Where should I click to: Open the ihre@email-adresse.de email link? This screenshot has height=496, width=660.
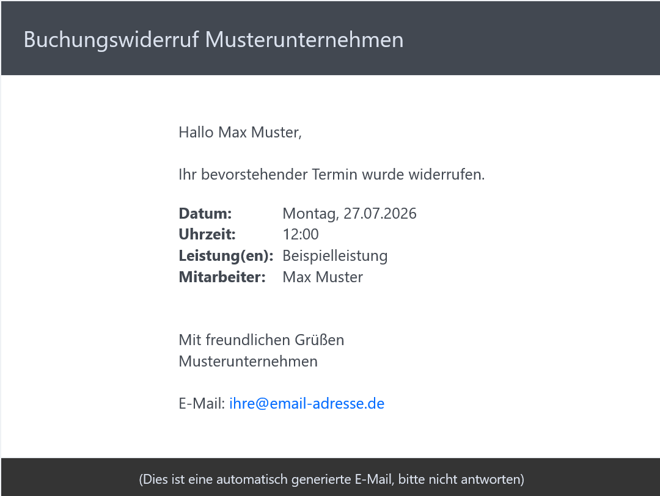pyautogui.click(x=306, y=403)
